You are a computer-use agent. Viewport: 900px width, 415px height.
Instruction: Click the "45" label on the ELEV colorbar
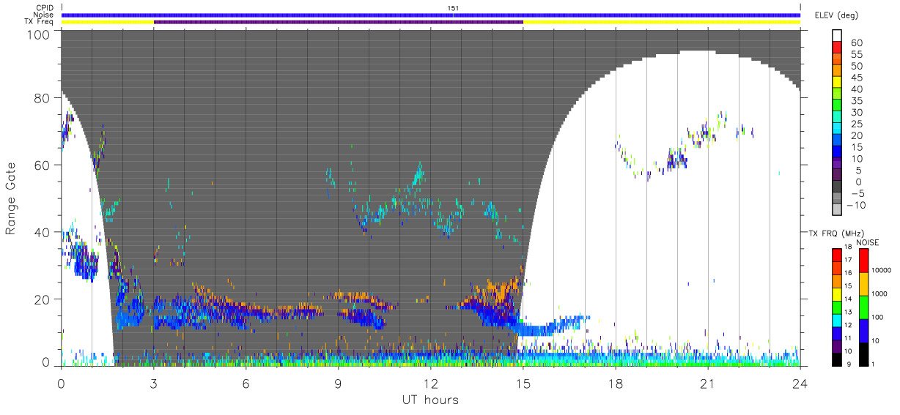coord(856,78)
